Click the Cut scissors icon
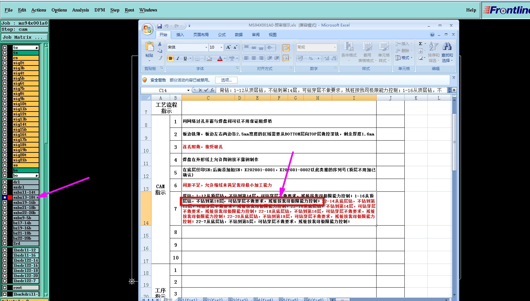This screenshot has height=301, width=530. [160, 44]
